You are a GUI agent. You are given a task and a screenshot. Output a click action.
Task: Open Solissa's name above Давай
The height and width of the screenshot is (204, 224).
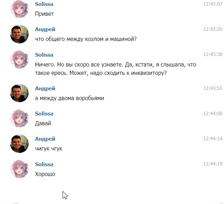click(44, 114)
